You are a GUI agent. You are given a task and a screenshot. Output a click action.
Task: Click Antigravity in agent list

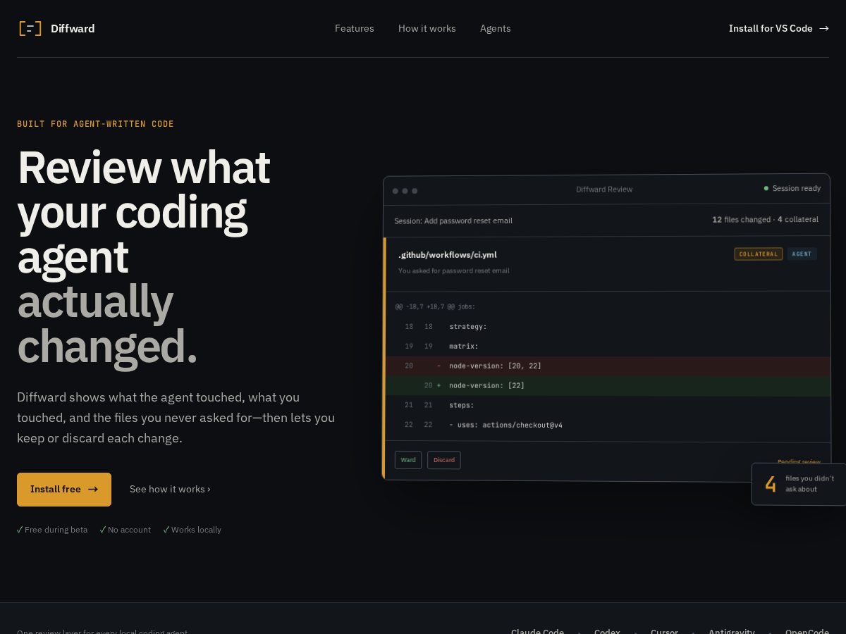pos(731,632)
